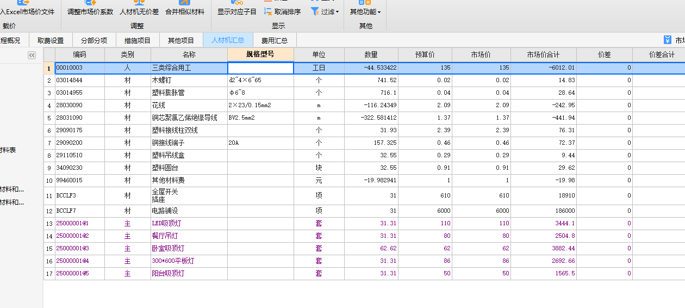Click the 类别 column header

[128, 55]
